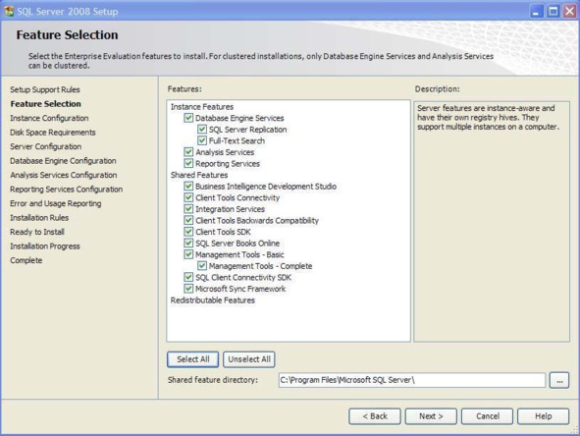
Task: Click the Unselect All button
Action: (249, 359)
